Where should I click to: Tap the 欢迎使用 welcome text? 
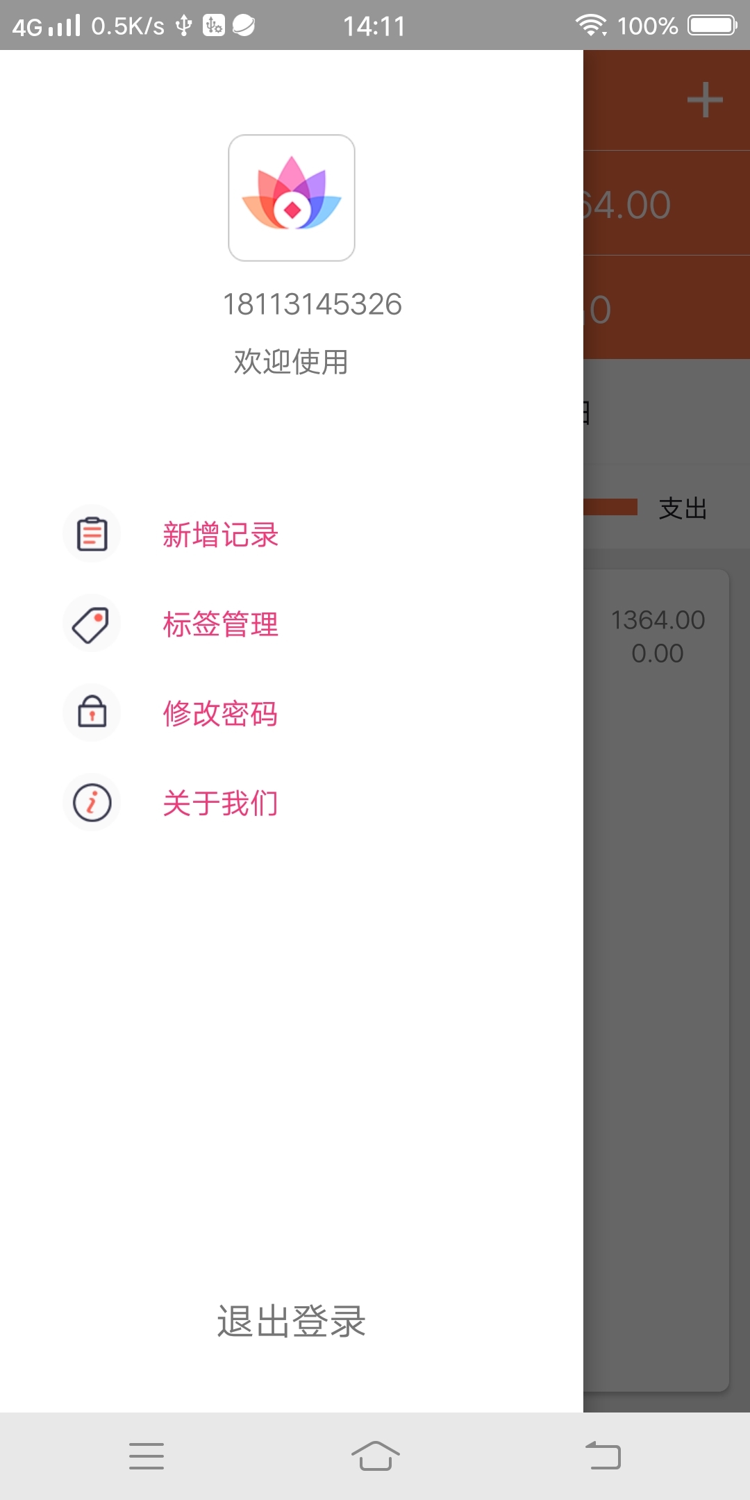(x=291, y=361)
